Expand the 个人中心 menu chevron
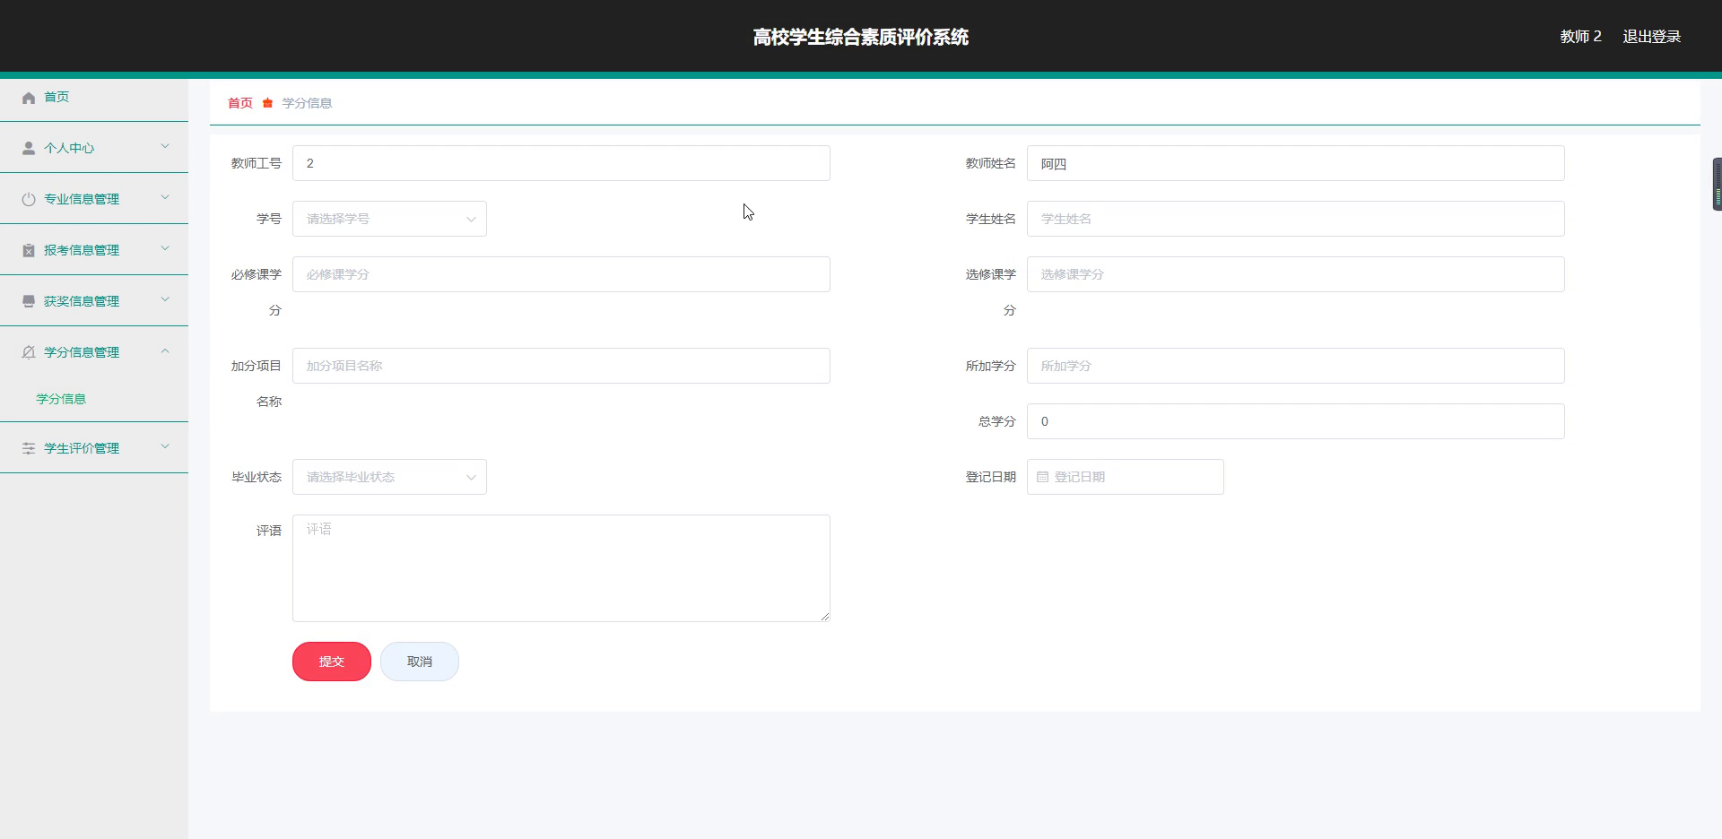Screen dimensions: 1722x839 point(165,146)
